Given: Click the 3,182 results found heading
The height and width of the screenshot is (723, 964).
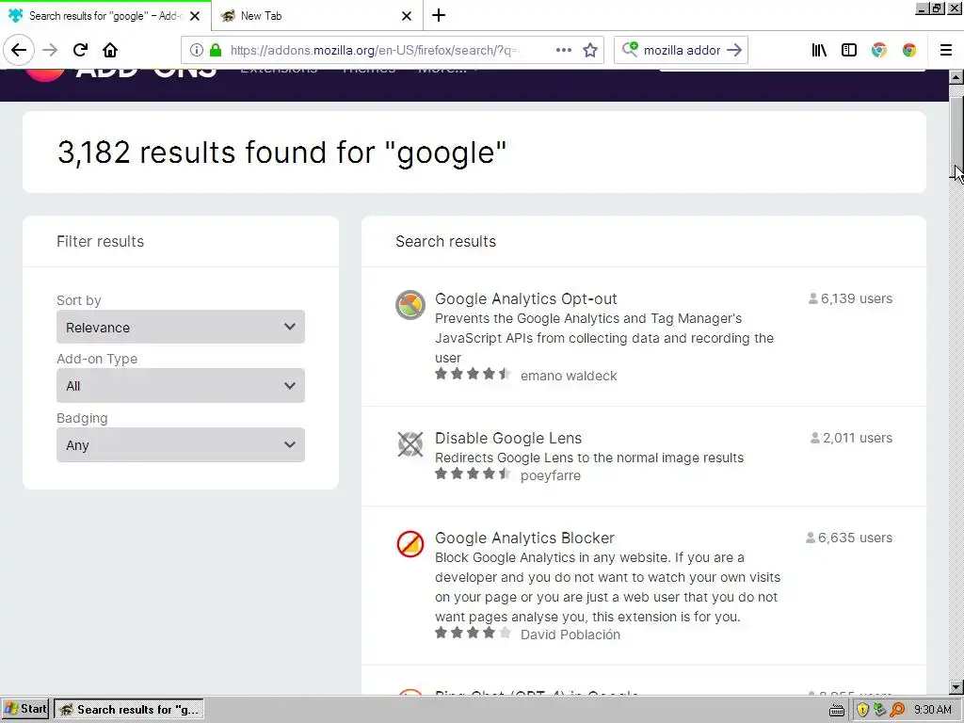Looking at the screenshot, I should [x=281, y=153].
